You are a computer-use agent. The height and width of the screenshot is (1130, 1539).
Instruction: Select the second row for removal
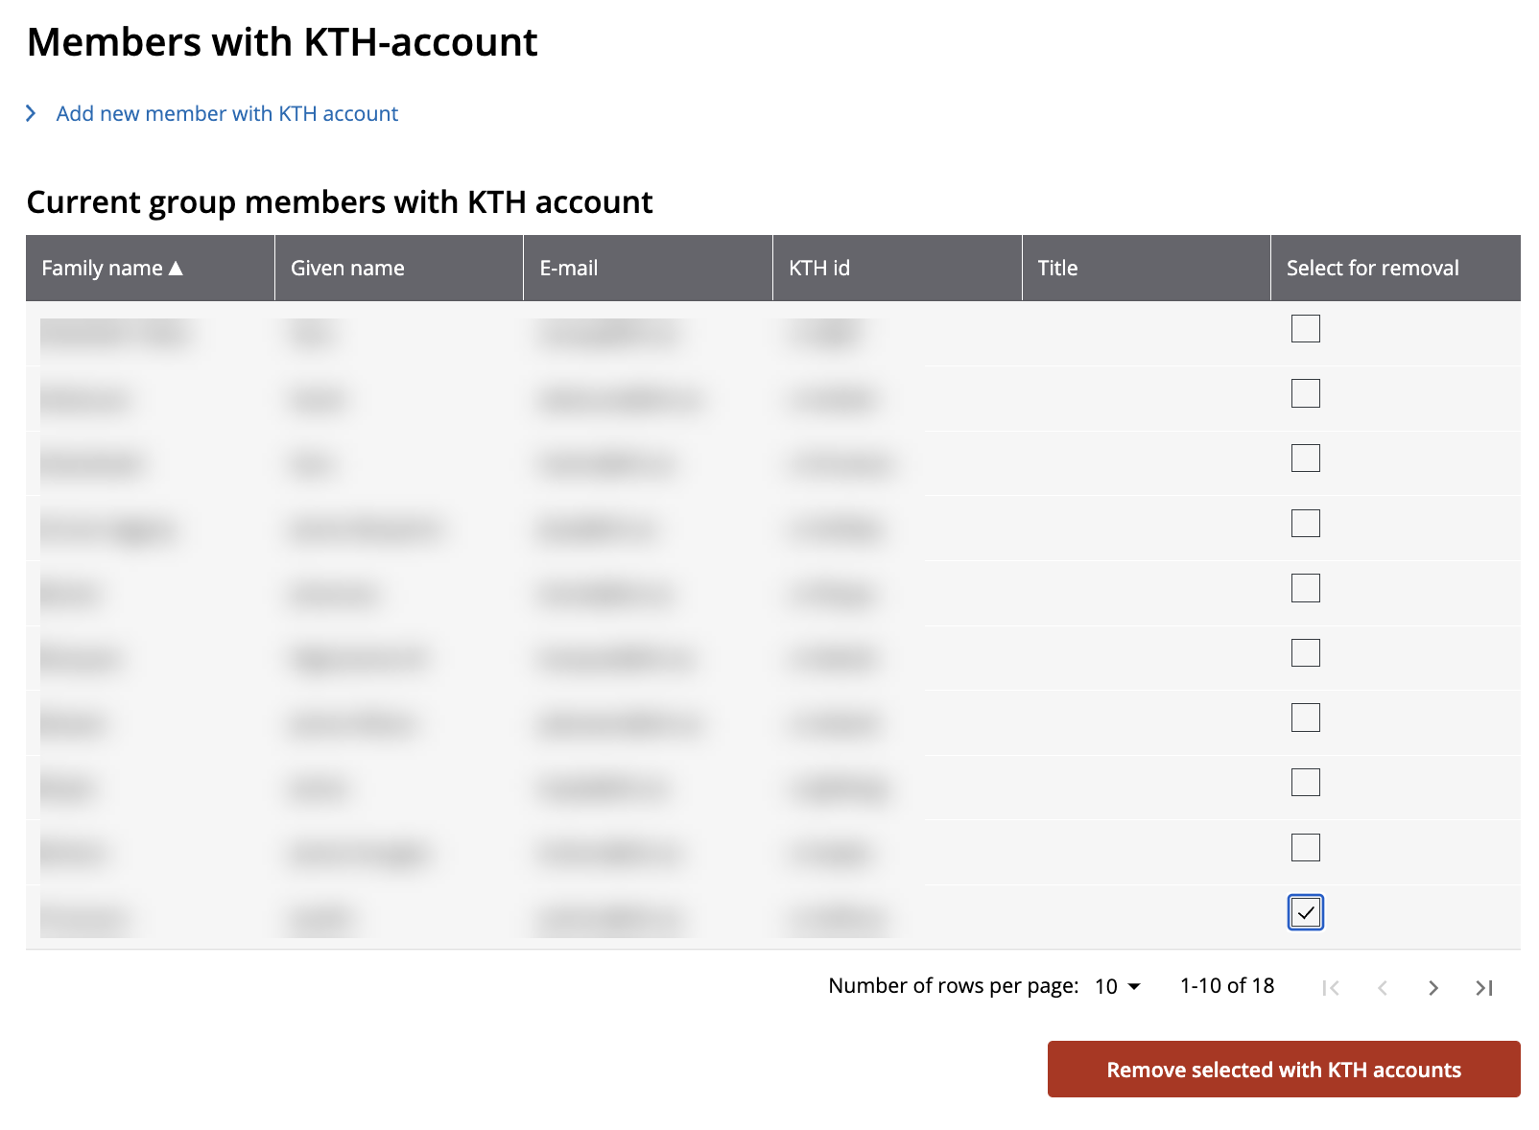[x=1305, y=393]
